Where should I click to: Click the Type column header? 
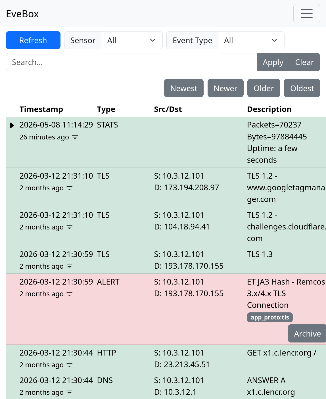point(106,109)
